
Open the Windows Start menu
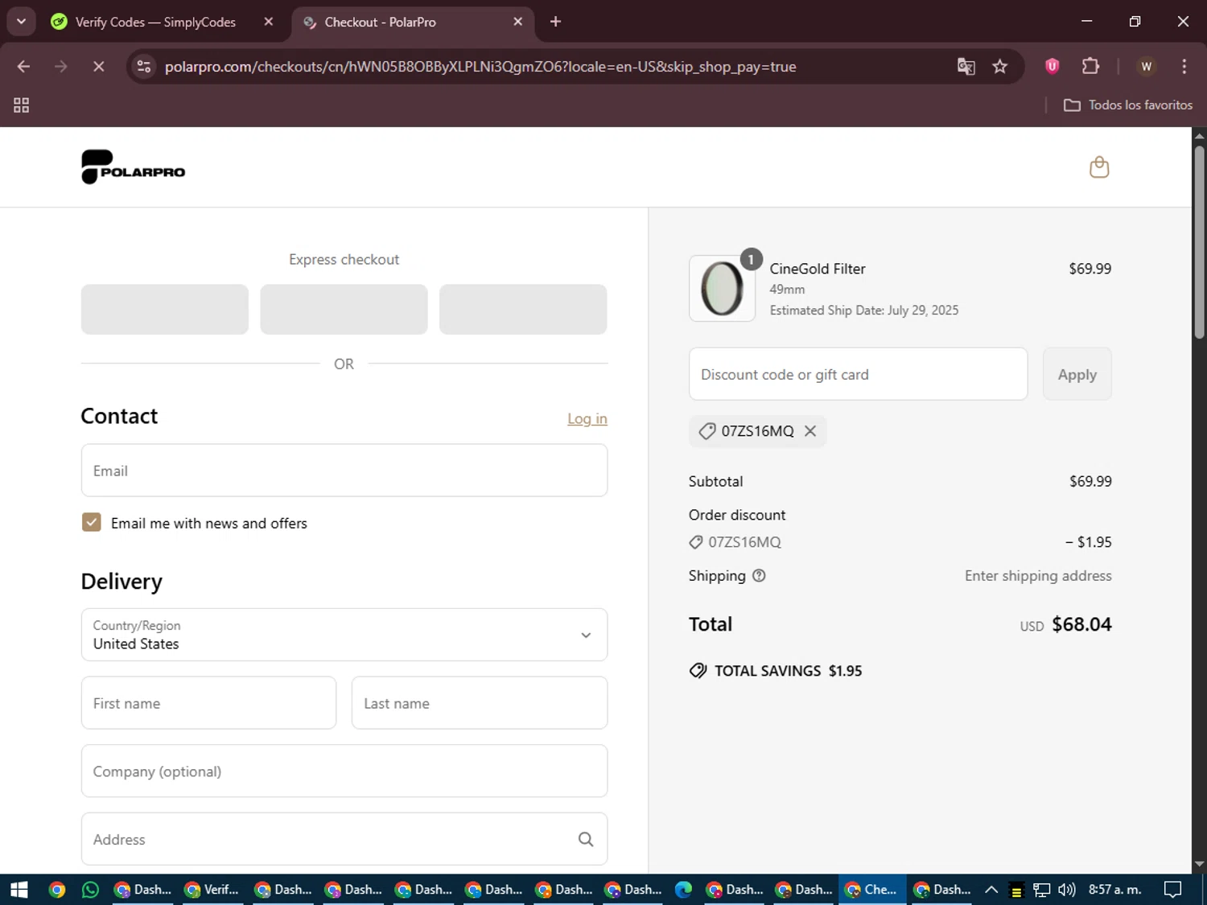coord(19,890)
